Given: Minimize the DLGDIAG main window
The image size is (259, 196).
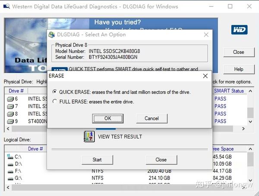Looking at the screenshot, I should tap(211, 6).
